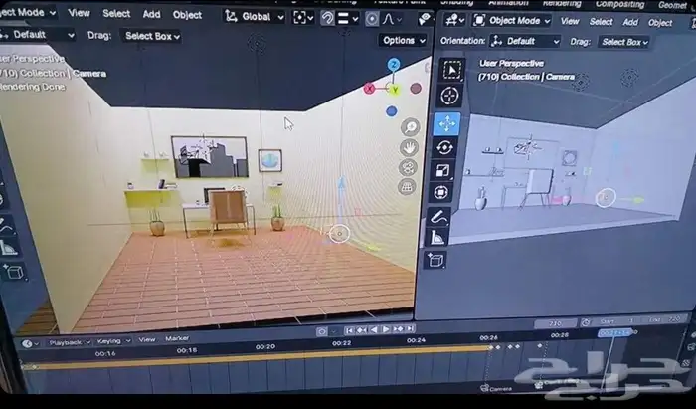
Task: Switch to Compositing workspace tab
Action: tap(619, 4)
